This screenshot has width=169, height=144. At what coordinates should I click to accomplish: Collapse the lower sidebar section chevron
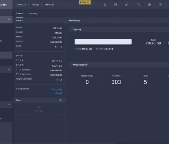[x=9, y=105]
